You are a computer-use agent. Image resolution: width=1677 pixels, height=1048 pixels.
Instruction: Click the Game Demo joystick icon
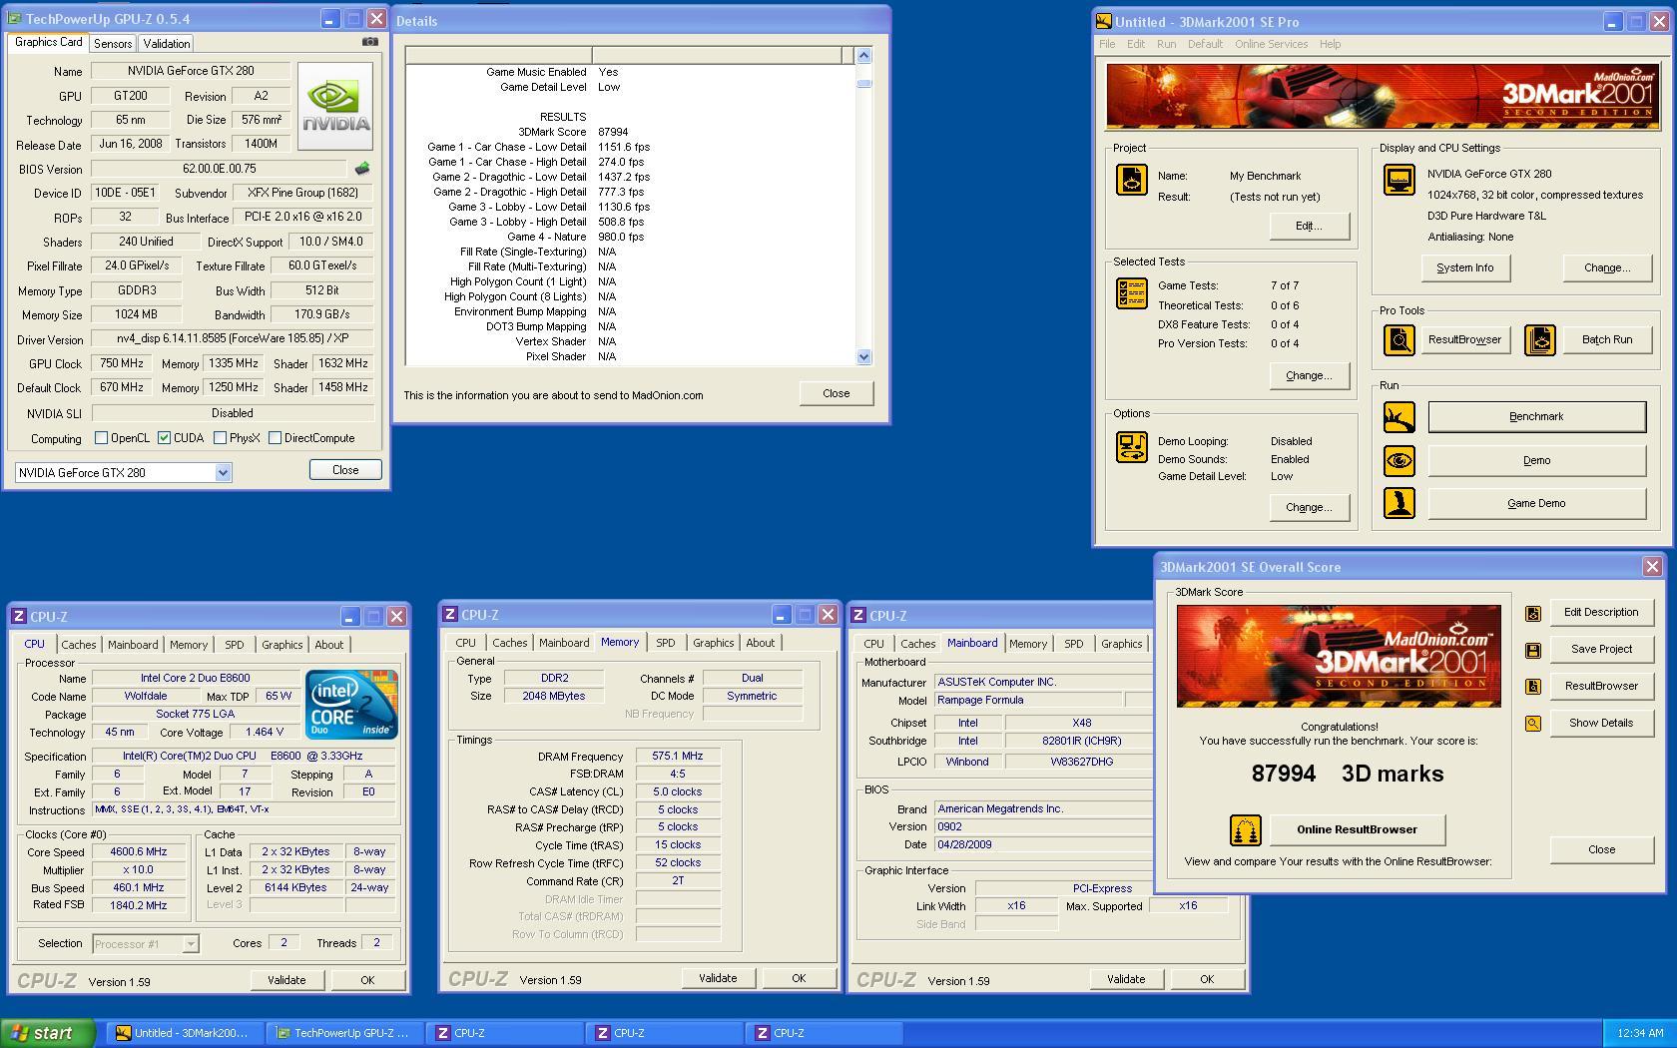tap(1398, 503)
